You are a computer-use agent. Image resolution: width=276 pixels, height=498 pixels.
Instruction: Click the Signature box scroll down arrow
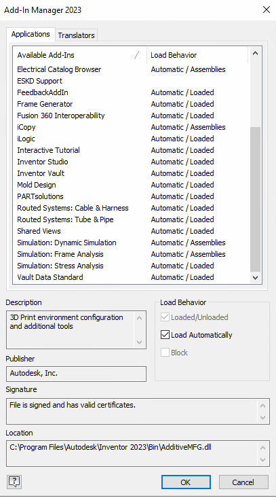click(x=262, y=417)
